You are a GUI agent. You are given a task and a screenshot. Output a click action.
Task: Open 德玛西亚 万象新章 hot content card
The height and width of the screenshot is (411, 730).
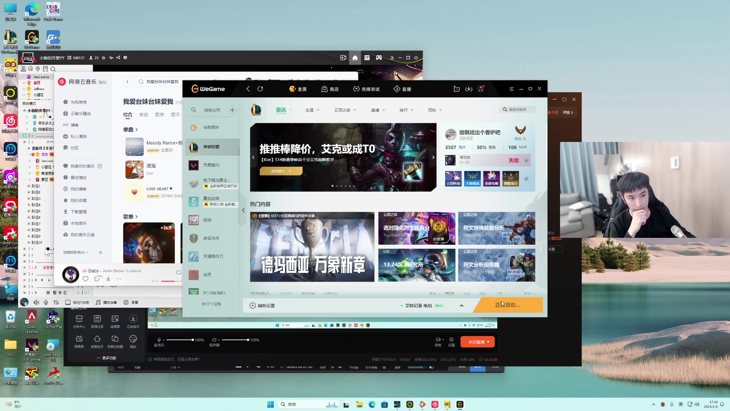click(x=312, y=247)
